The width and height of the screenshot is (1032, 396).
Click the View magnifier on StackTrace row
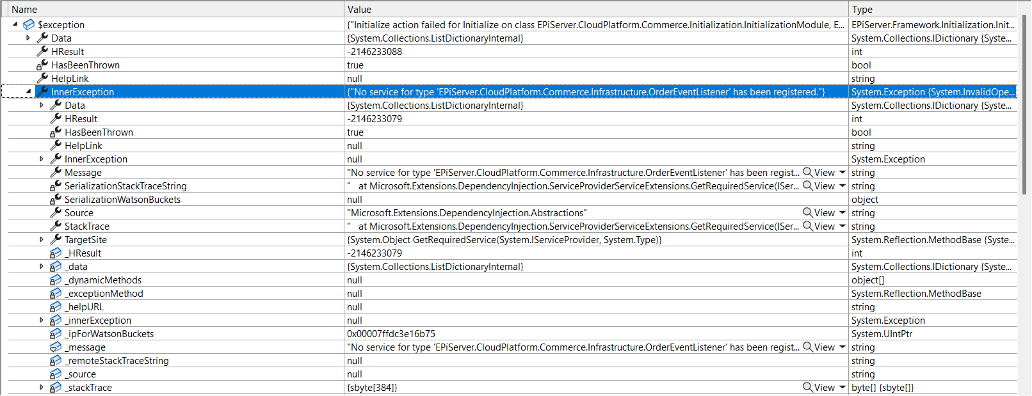tap(808, 226)
